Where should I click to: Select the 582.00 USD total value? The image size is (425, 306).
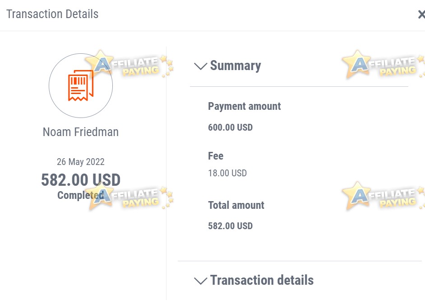pyautogui.click(x=230, y=226)
